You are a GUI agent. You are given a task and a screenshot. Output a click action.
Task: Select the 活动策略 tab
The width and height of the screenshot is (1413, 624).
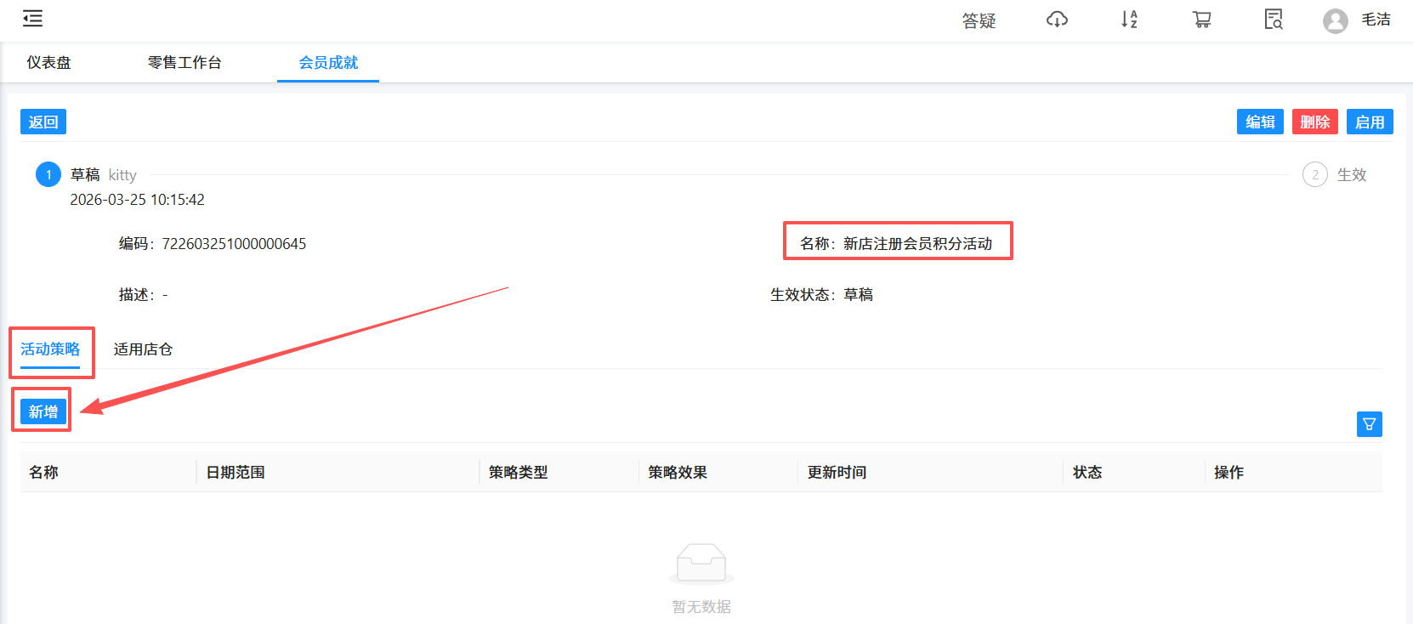point(50,349)
